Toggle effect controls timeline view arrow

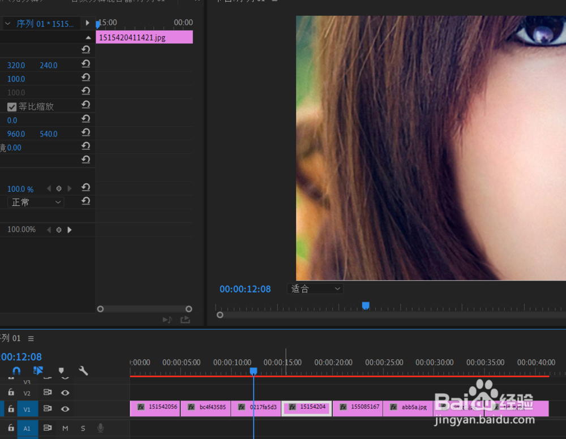tap(87, 23)
